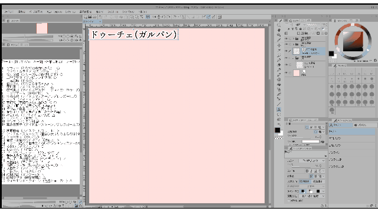
Task: Select the hand Move tool in tool palette
Action: pos(279,30)
